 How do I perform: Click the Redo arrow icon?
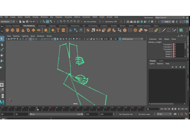(x=34, y=22)
